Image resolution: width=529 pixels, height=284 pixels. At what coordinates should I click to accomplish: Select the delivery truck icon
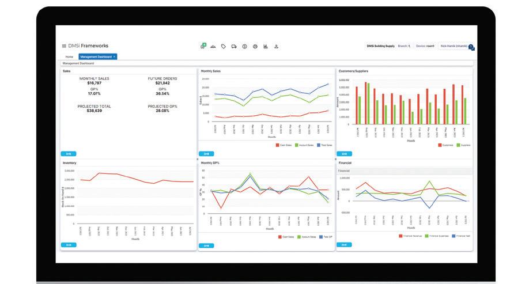(x=234, y=47)
